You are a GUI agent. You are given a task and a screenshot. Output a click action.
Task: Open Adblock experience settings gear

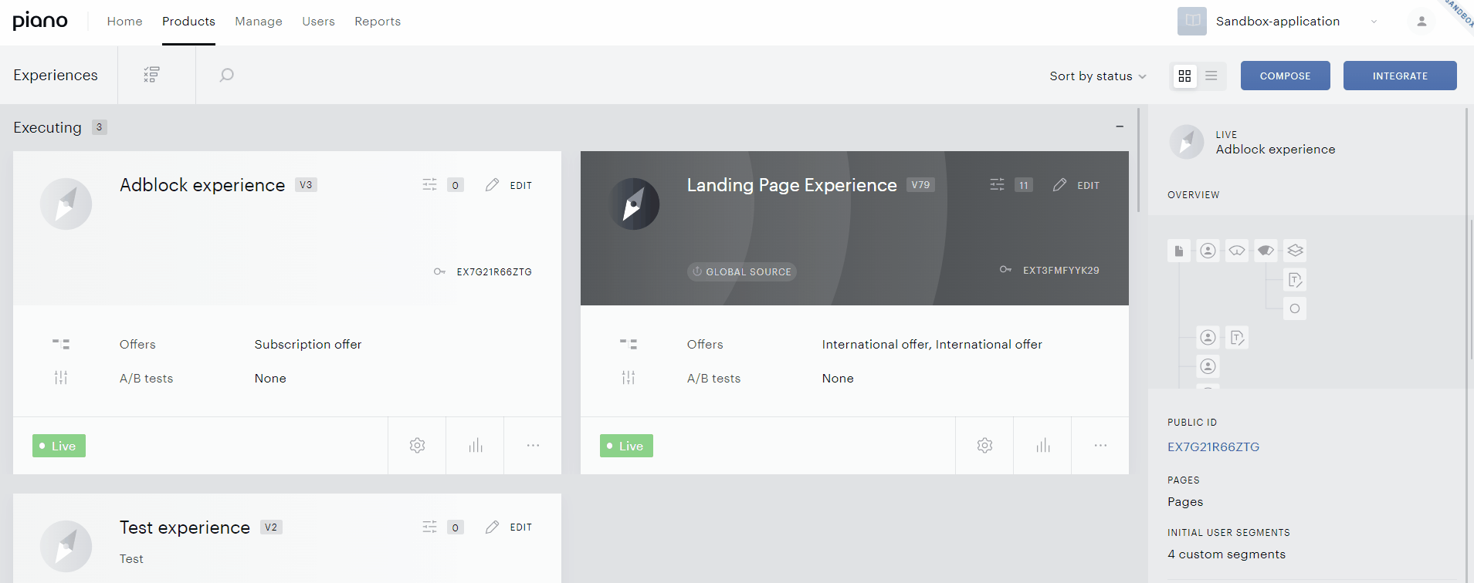point(417,446)
